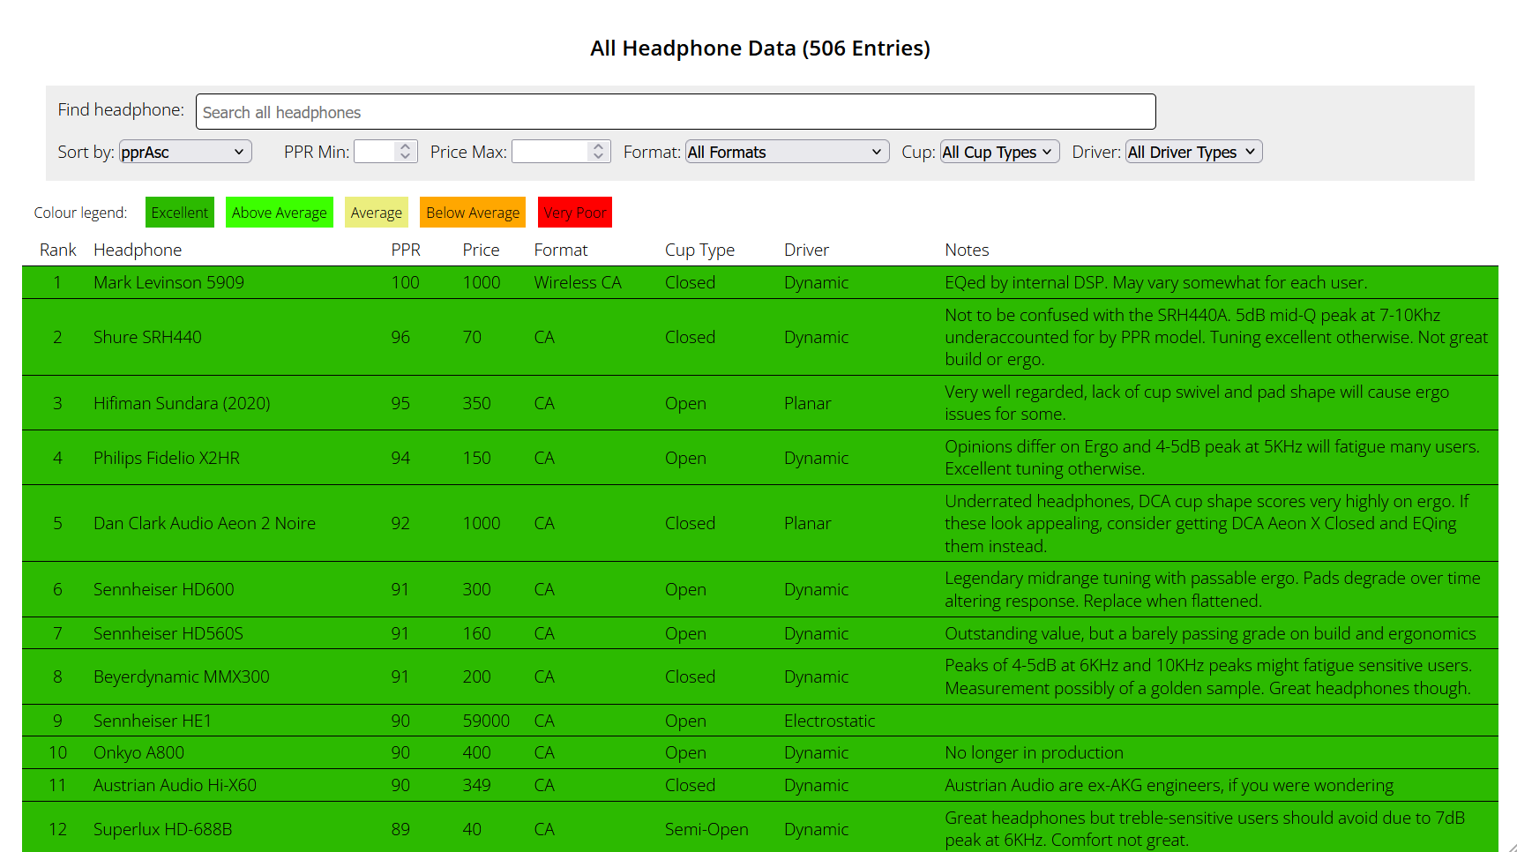This screenshot has height=852, width=1517.
Task: Click the Driver column header
Action: 806,250
